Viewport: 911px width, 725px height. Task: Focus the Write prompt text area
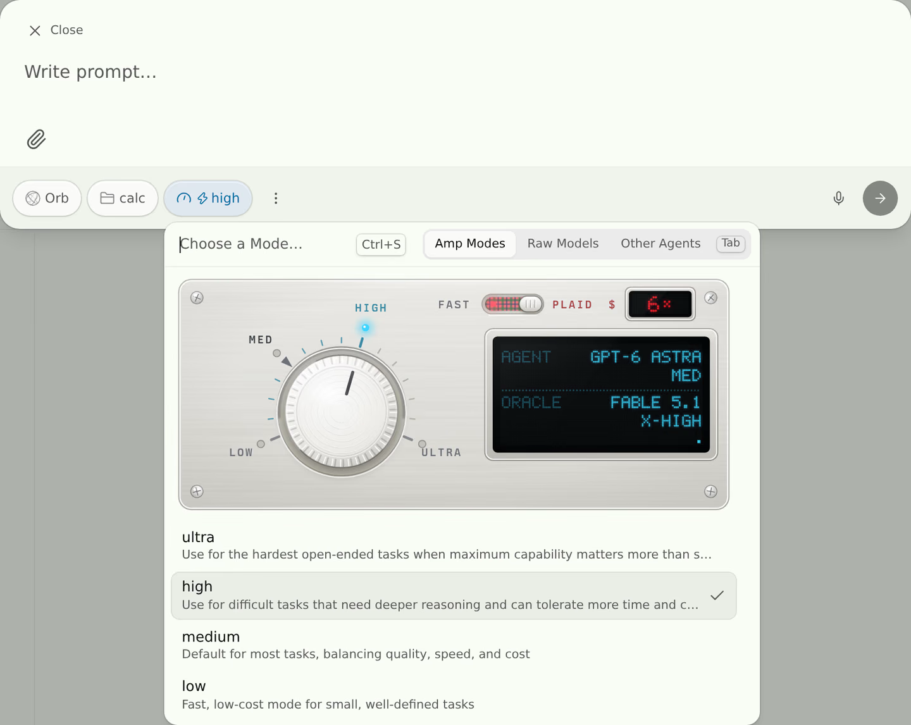point(455,72)
